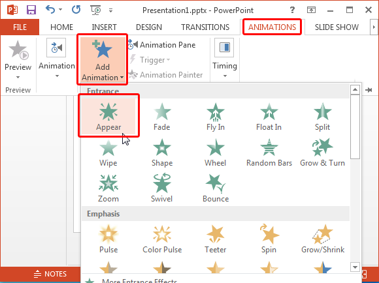
Task: Apply the Swivel entrance effect
Action: [x=162, y=188]
